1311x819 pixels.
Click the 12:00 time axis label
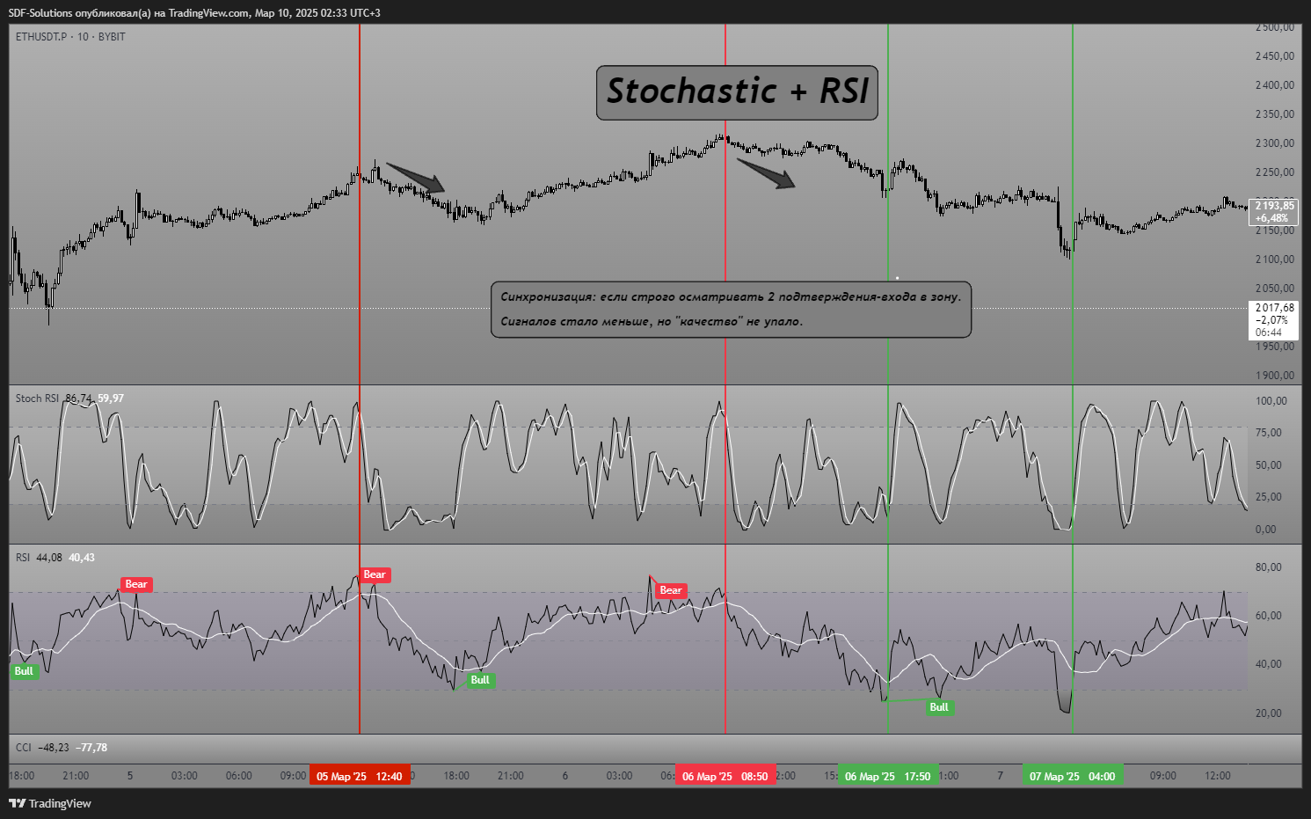coord(1218,776)
